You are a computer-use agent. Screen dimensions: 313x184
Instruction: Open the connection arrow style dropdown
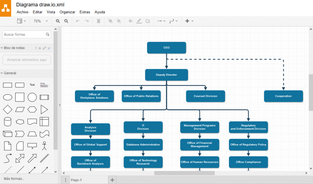(x=161, y=21)
